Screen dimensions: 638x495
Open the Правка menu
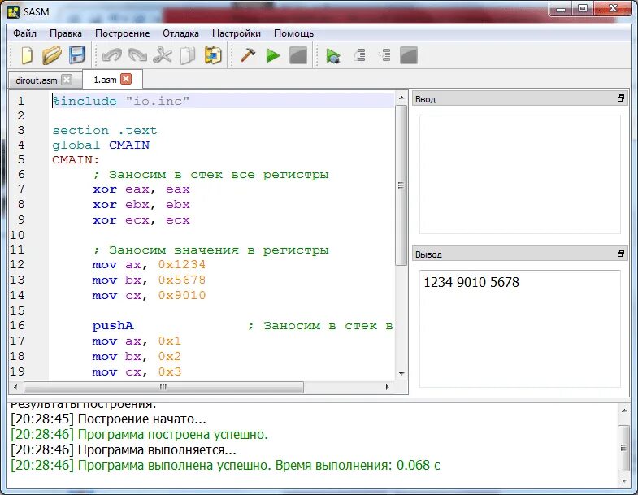(66, 33)
